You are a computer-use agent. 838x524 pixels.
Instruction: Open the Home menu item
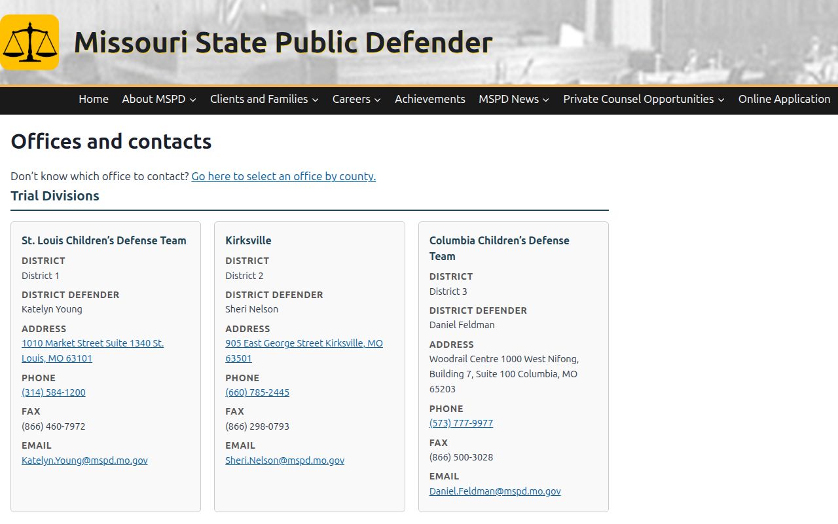tap(94, 99)
